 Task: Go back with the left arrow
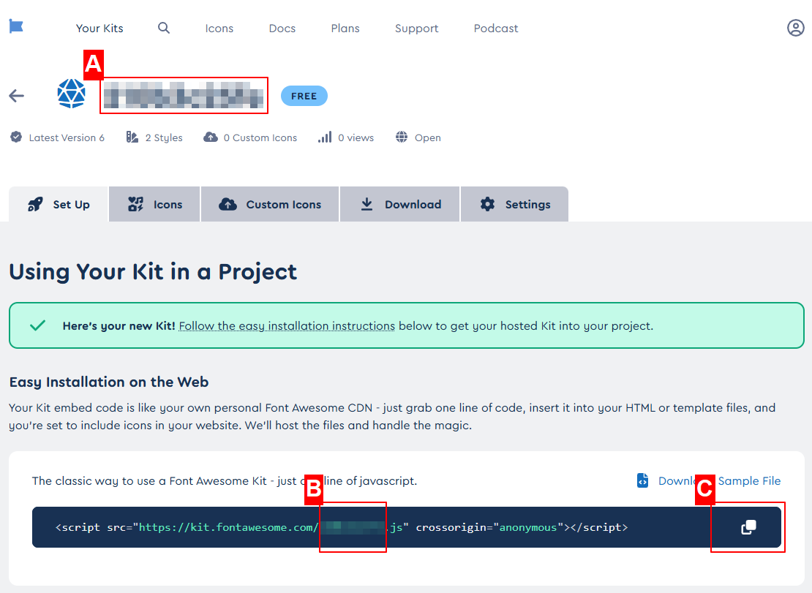tap(17, 96)
